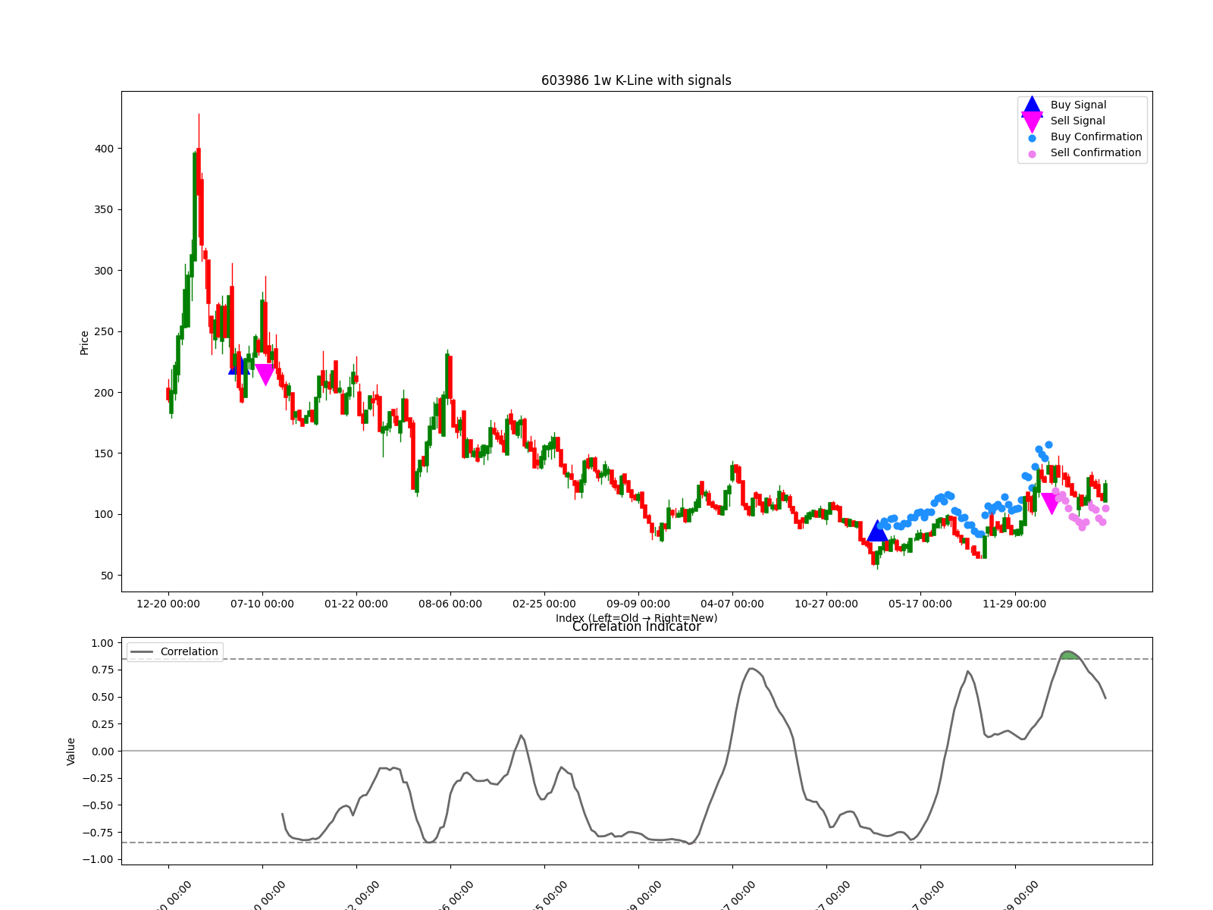The height and width of the screenshot is (910, 1213).
Task: Click the 0.25 correlation tick label
Action: click(102, 725)
